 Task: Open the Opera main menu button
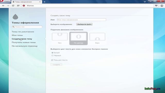(5, 1)
